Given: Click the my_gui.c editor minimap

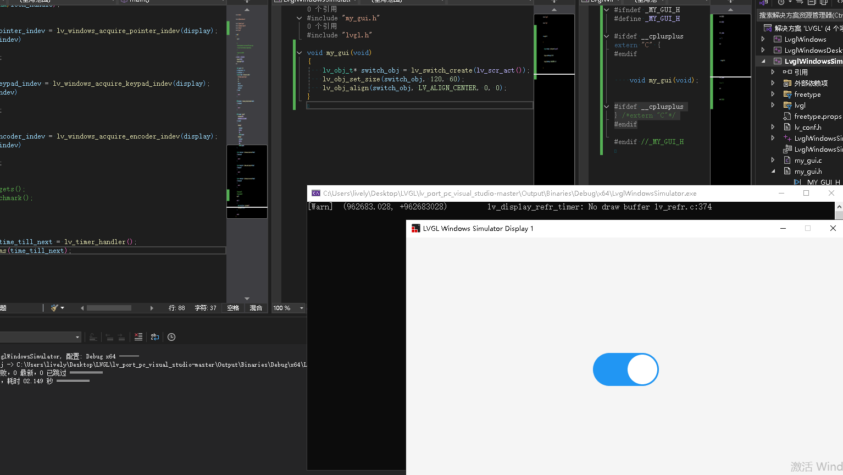Looking at the screenshot, I should coord(554,99).
